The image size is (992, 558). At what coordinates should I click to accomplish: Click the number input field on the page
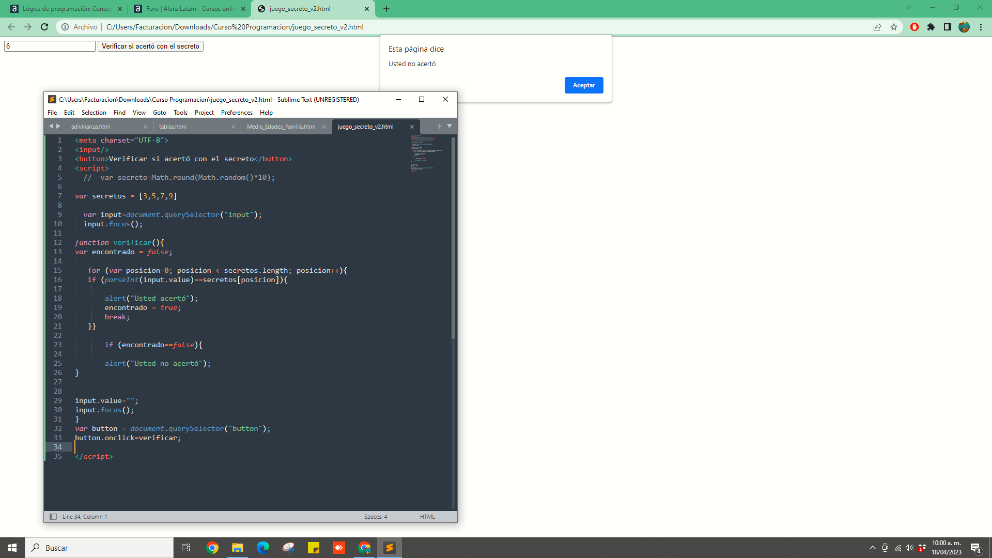[50, 47]
